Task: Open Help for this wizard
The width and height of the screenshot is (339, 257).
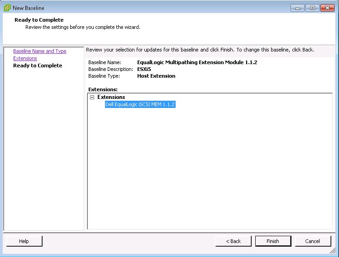Action: click(x=24, y=241)
